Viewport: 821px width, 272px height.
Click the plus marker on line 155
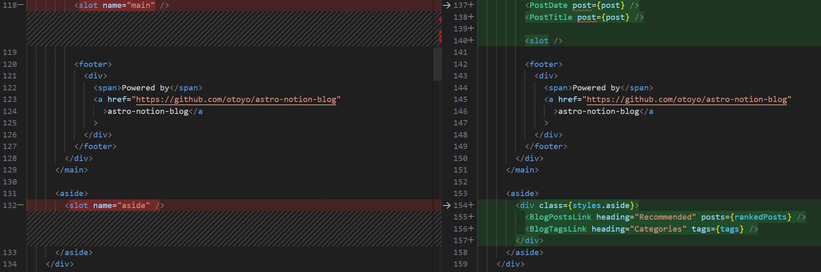click(471, 217)
